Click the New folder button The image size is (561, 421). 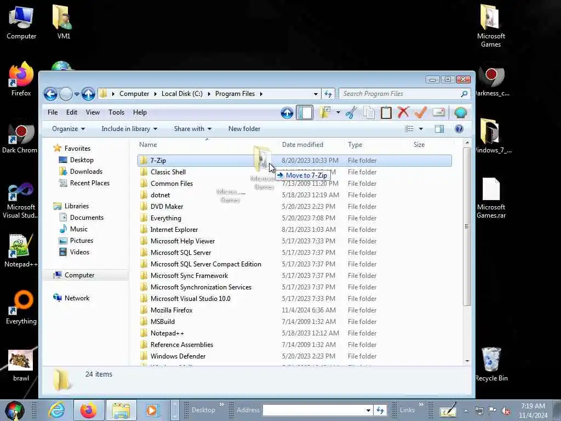(x=244, y=129)
